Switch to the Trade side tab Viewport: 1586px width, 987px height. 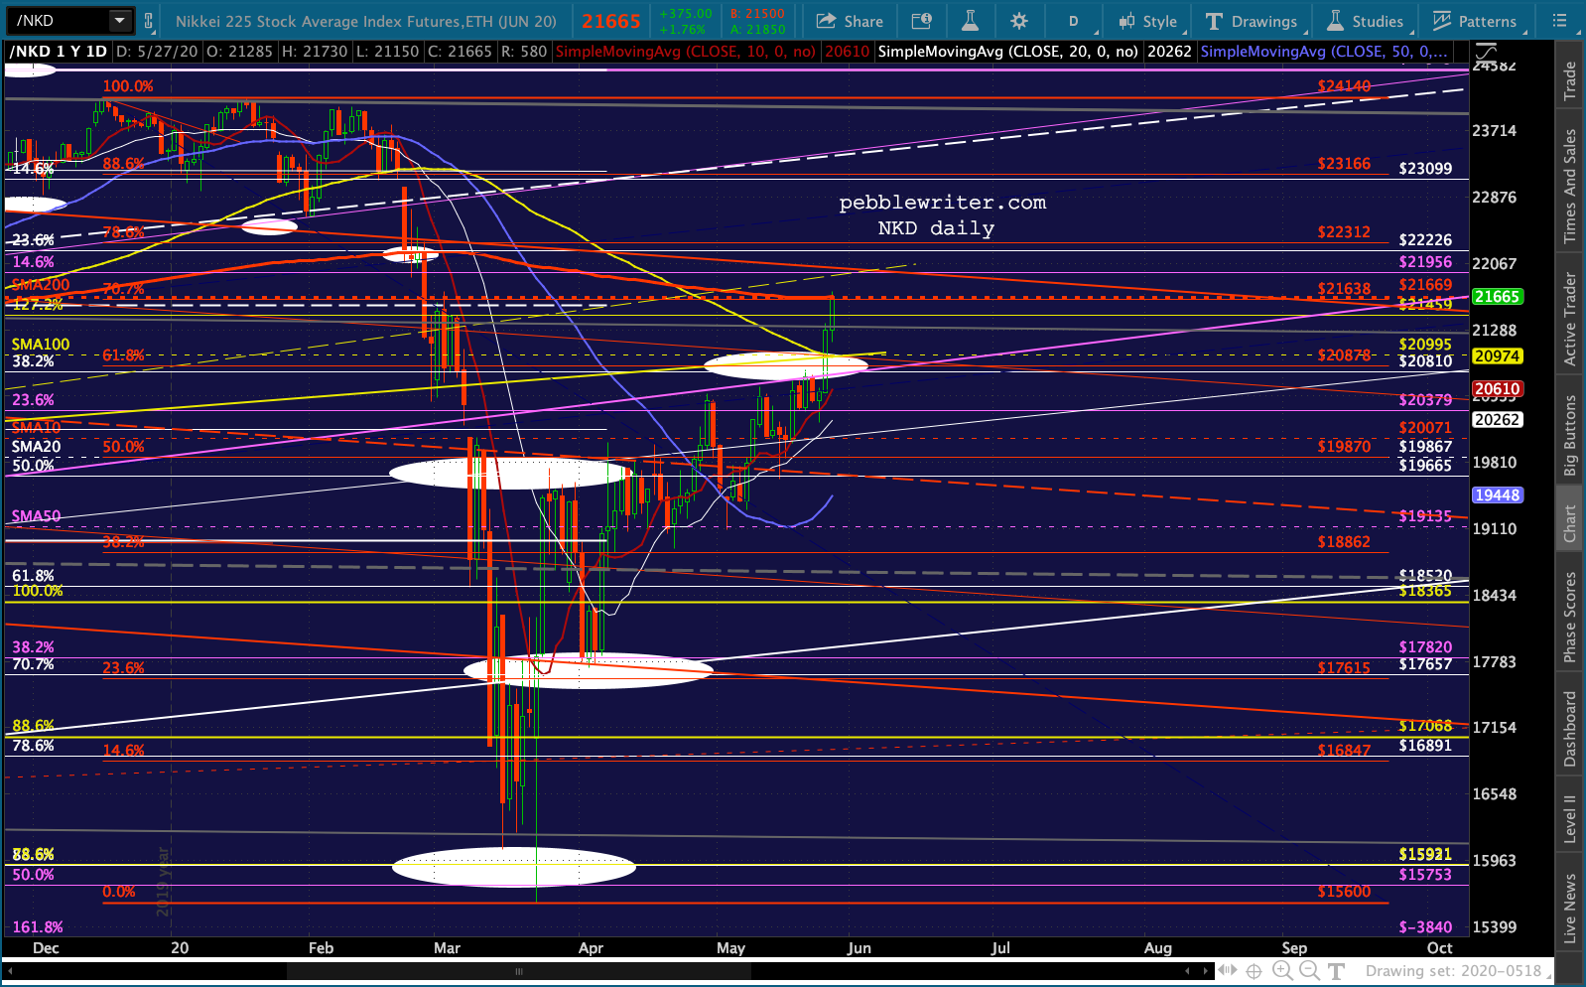click(1570, 80)
